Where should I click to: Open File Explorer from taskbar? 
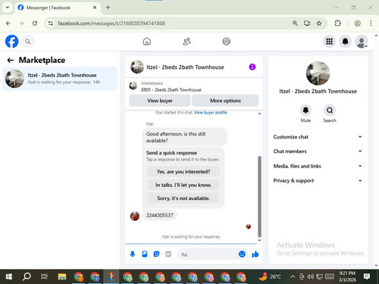pyautogui.click(x=62, y=276)
